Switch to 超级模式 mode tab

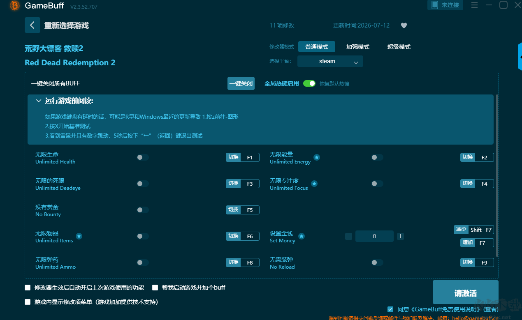[x=399, y=47]
